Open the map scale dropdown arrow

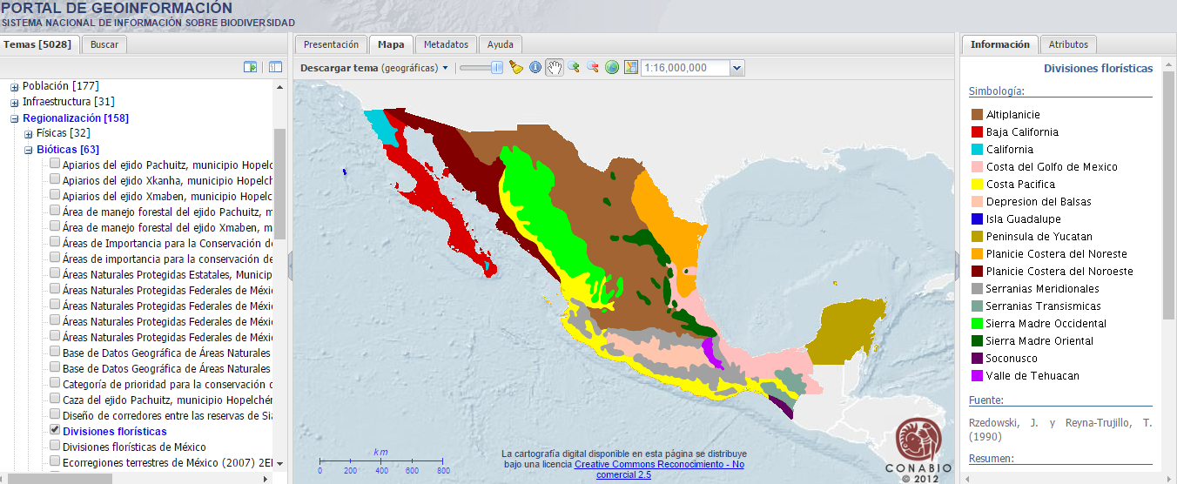736,67
